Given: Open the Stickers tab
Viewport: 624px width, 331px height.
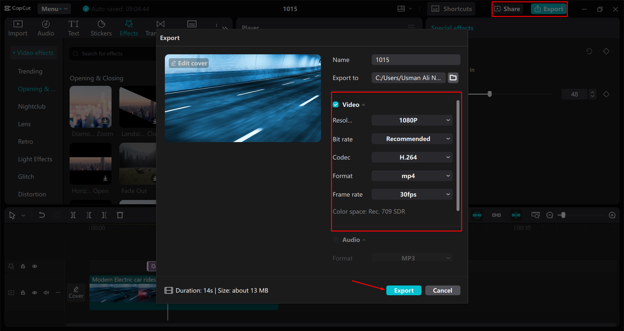Looking at the screenshot, I should pyautogui.click(x=101, y=28).
